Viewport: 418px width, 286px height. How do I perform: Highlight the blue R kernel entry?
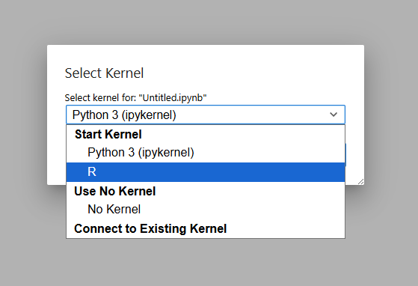click(206, 172)
